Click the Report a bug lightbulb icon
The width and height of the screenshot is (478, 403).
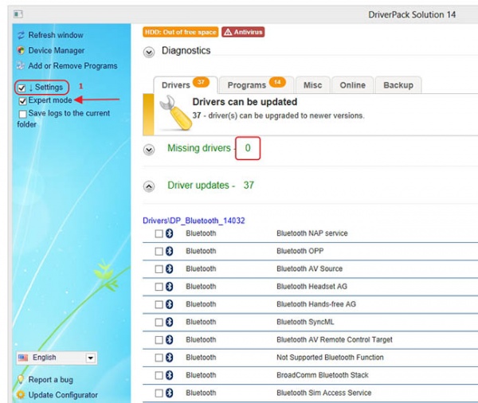click(21, 380)
